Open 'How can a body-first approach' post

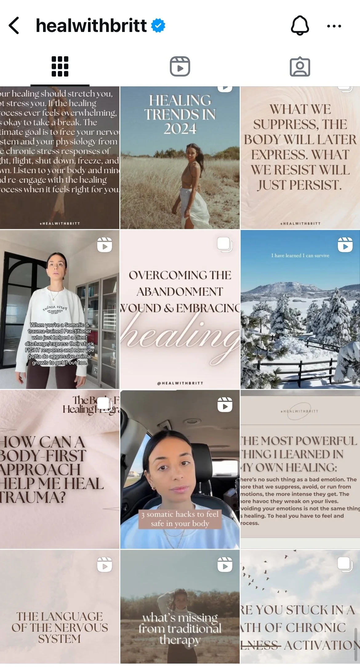tap(60, 469)
